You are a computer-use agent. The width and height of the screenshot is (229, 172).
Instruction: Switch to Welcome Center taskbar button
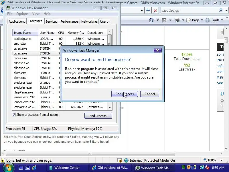67,168
